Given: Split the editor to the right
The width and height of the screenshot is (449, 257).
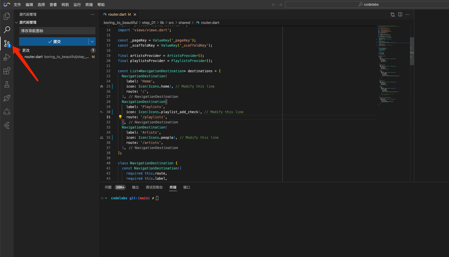Looking at the screenshot, I should point(400,14).
